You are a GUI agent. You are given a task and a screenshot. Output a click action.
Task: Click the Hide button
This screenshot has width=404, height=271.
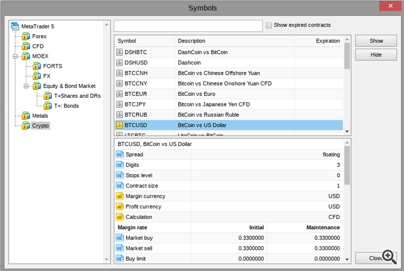[376, 55]
